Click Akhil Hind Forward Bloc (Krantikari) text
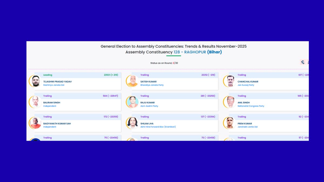 click(158, 127)
